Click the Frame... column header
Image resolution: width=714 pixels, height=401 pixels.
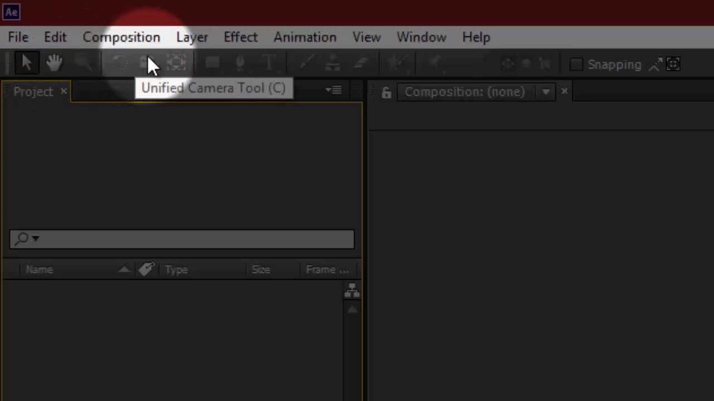[x=327, y=270]
